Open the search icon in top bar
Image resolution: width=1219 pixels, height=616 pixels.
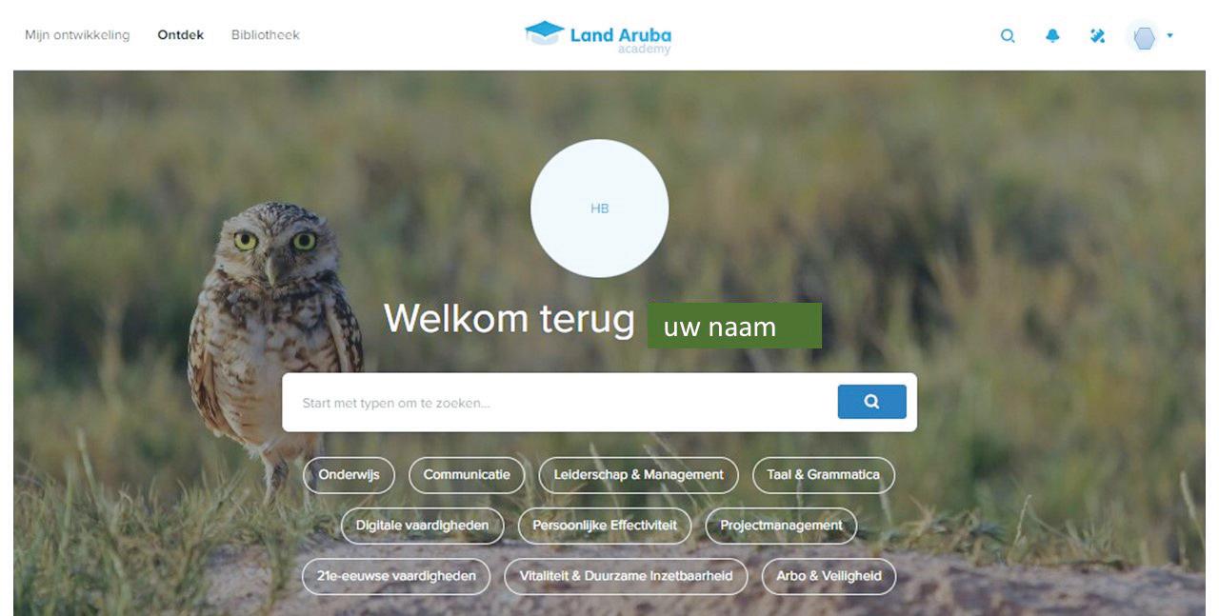click(x=1007, y=36)
